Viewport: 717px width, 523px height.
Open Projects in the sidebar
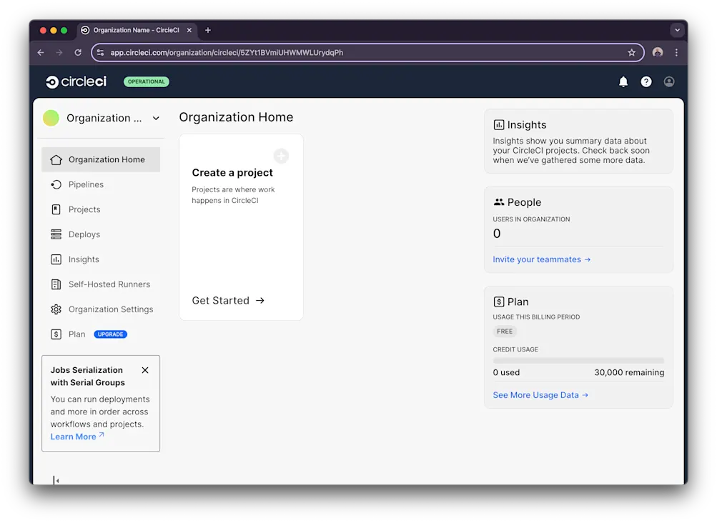[101, 209]
